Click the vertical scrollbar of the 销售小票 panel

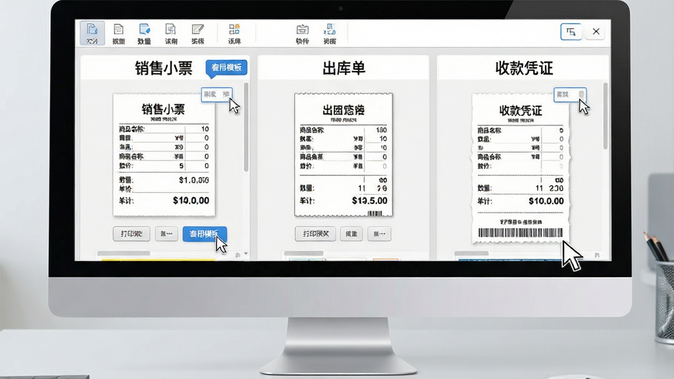pyautogui.click(x=246, y=127)
